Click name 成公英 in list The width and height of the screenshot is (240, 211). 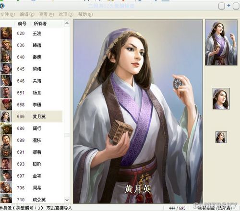click(39, 199)
